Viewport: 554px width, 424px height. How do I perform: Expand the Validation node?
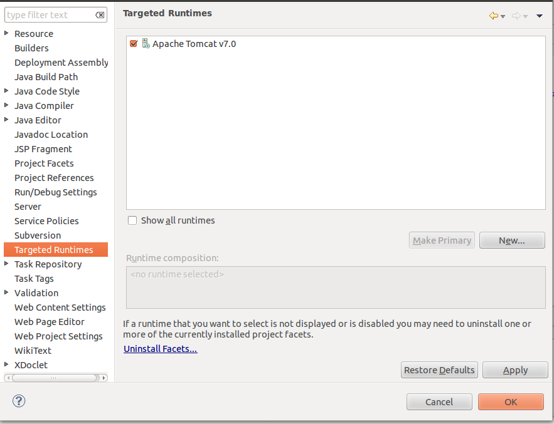pyautogui.click(x=6, y=292)
